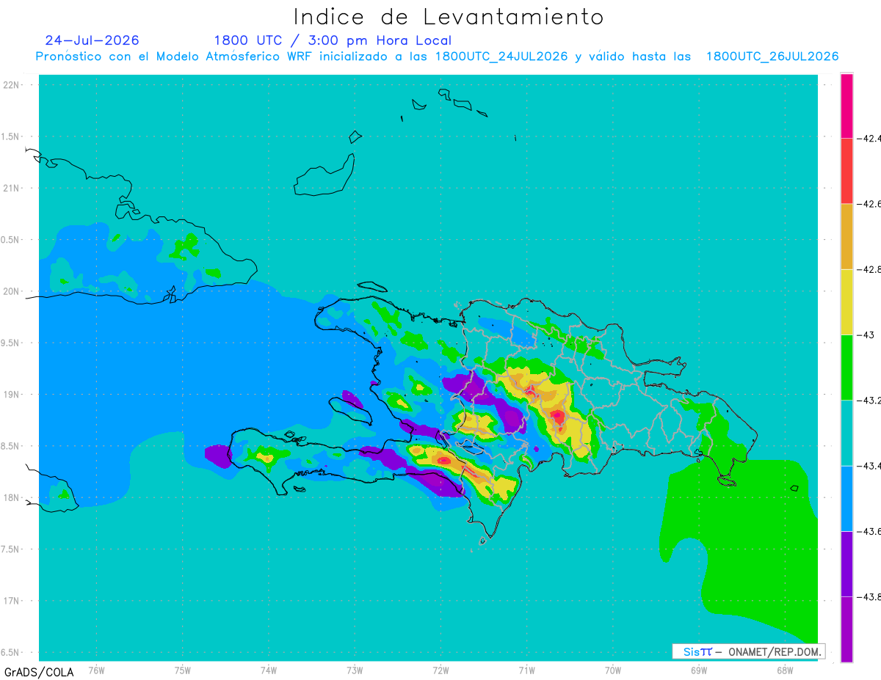Image resolution: width=881 pixels, height=680 pixels.
Task: Click the orange segment of the color bar
Action: pos(846,236)
